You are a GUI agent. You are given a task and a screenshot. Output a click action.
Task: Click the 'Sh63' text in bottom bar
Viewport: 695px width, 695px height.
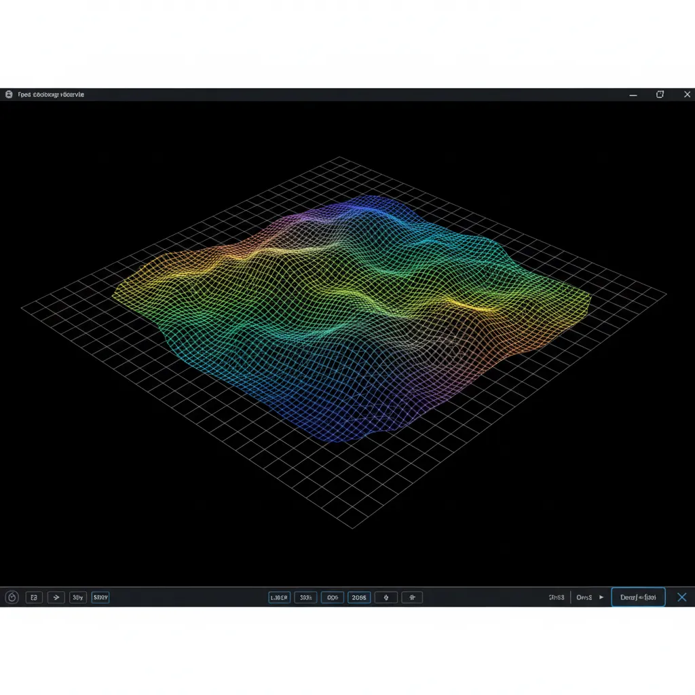coord(557,597)
